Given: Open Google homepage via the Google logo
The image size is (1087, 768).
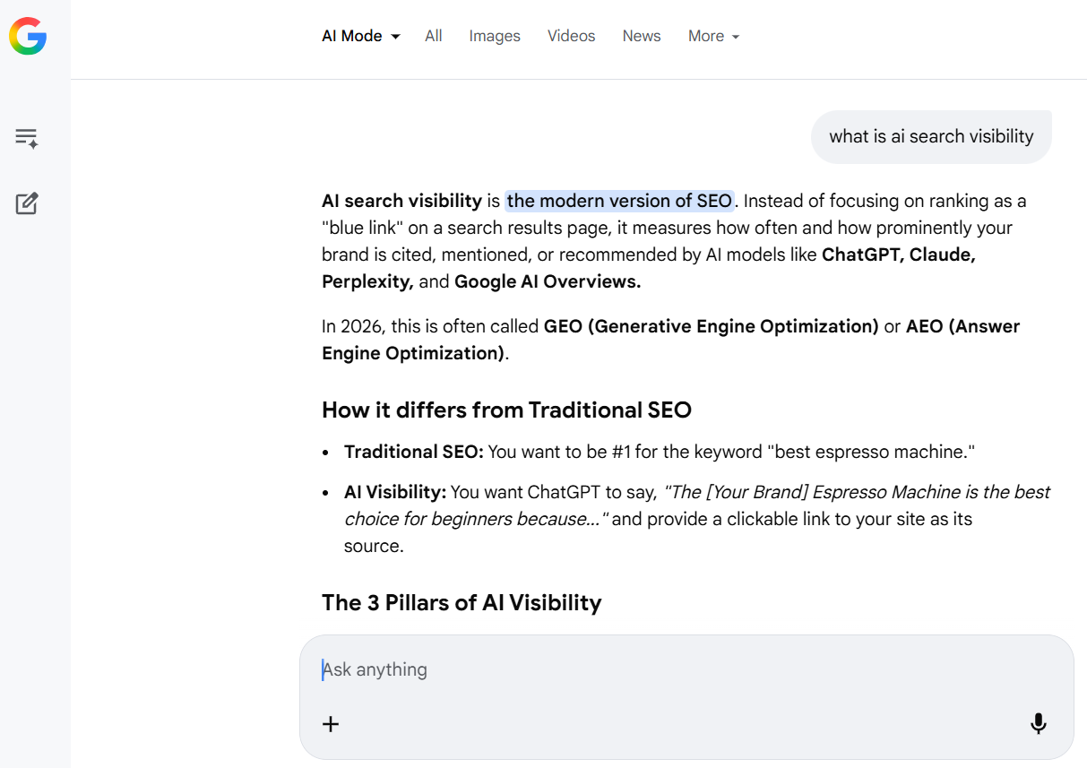Looking at the screenshot, I should [28, 37].
